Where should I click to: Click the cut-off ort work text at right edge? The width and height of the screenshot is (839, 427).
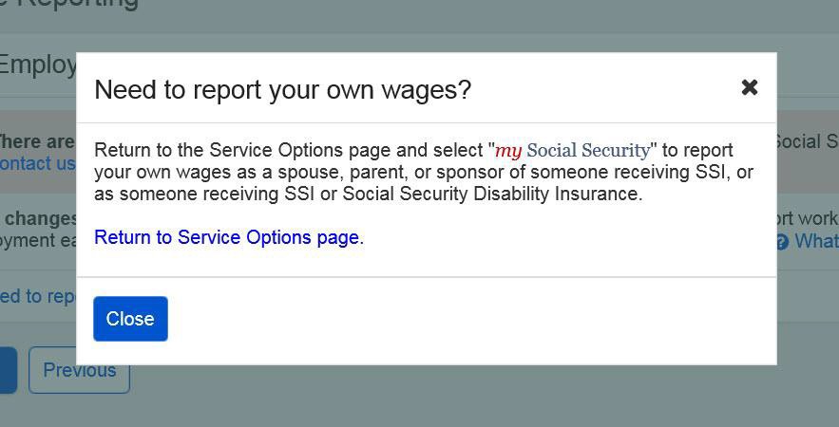tap(807, 218)
